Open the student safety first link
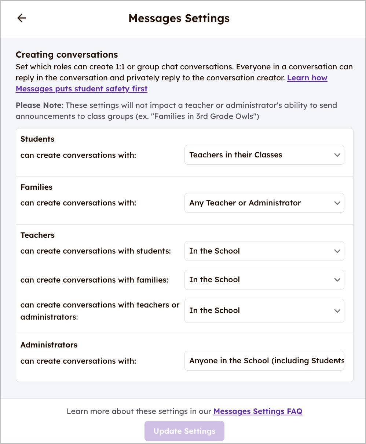Viewport: 366px width, 444px height. coord(81,89)
